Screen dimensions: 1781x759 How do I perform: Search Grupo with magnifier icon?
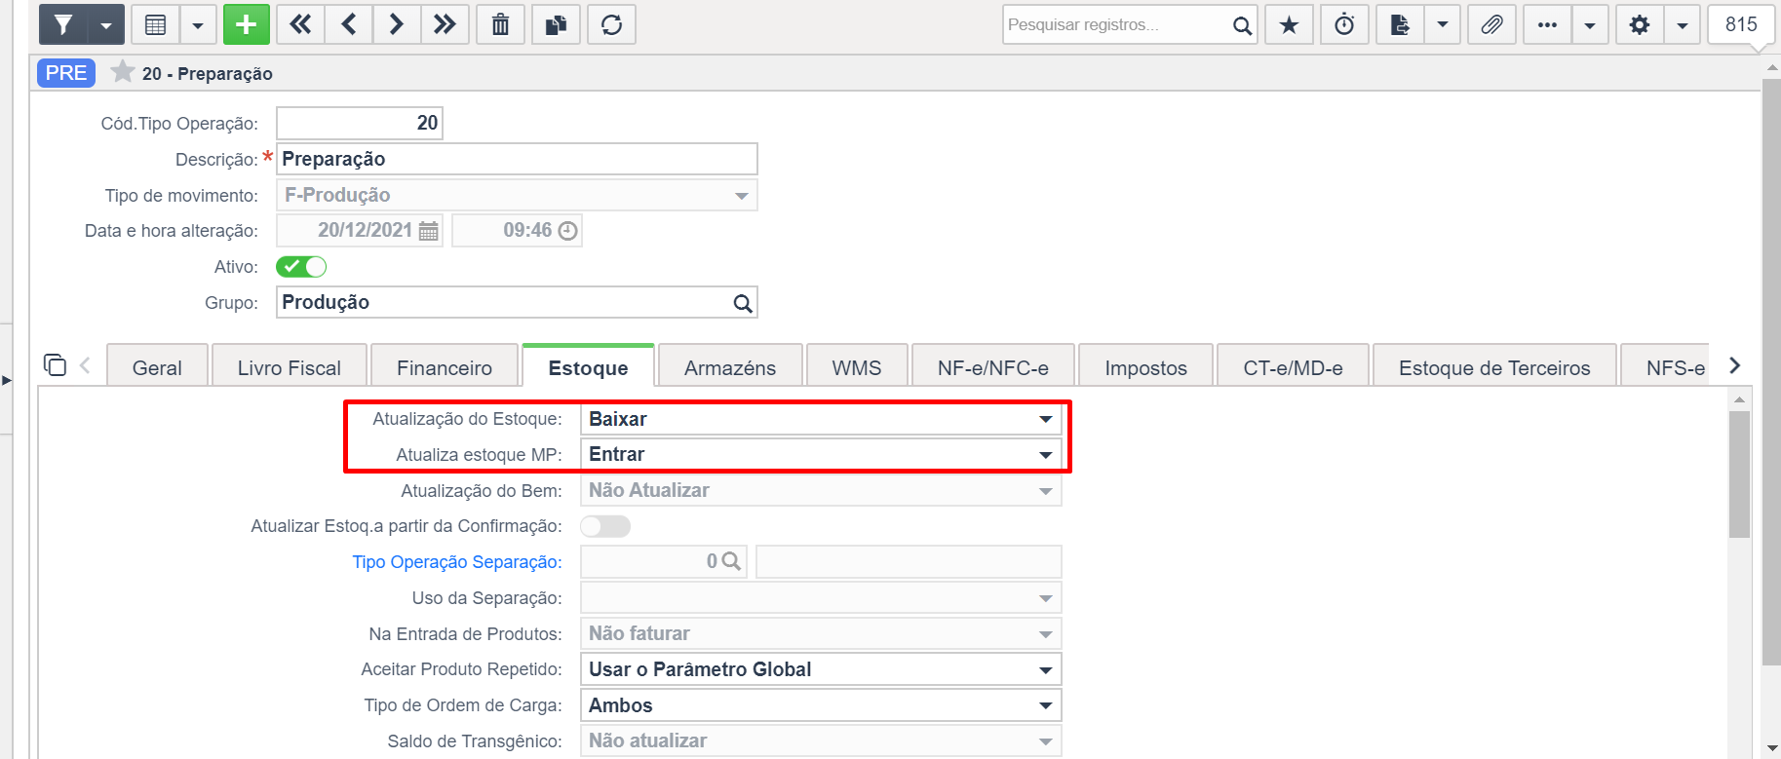coord(743,303)
